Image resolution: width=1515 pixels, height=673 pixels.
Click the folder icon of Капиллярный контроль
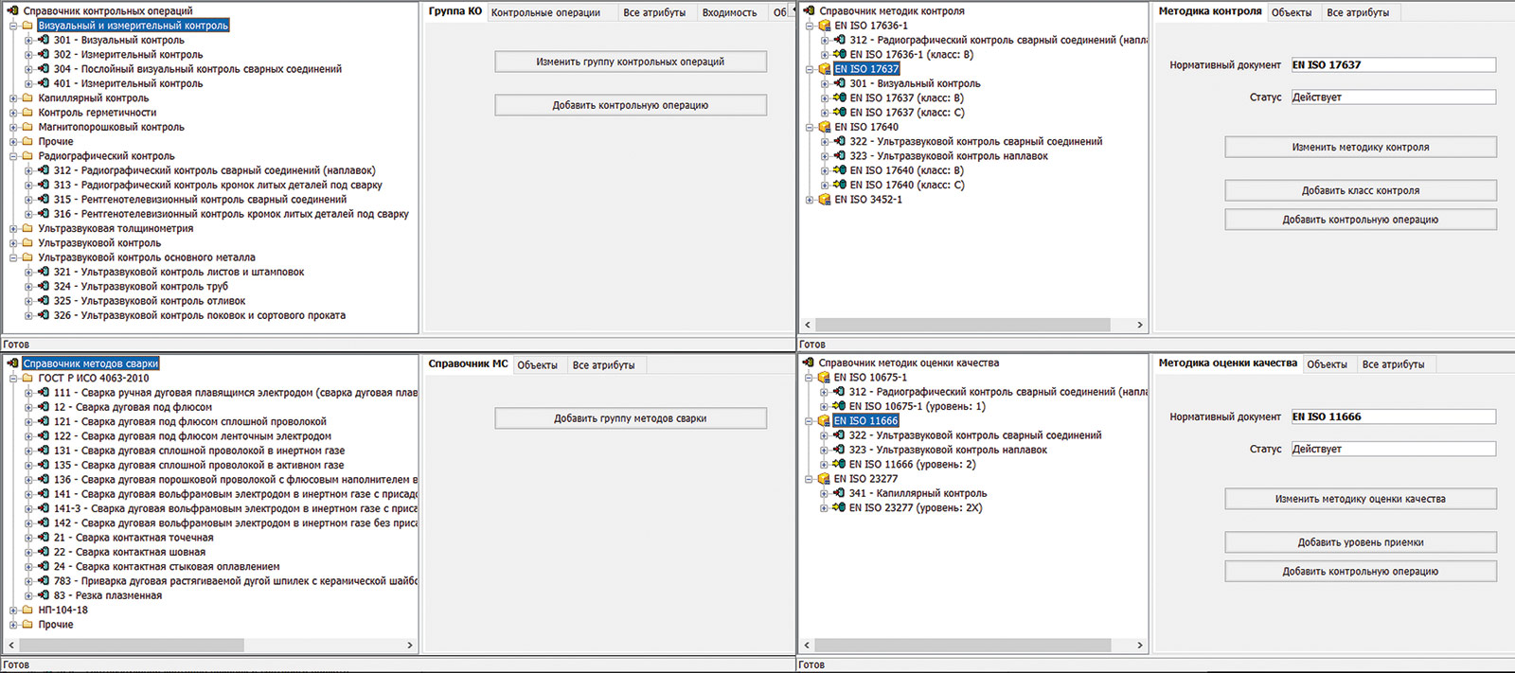coord(27,98)
